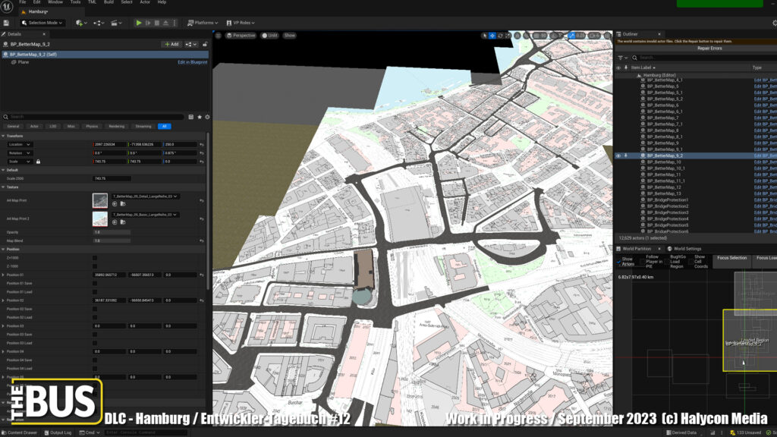
Task: Select the translate gizmo tool in the viewport
Action: 492,36
